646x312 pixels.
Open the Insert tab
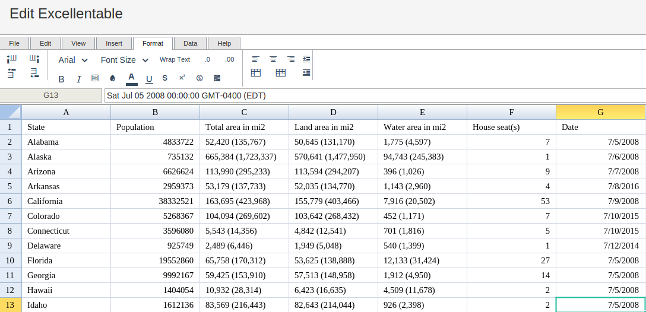[x=114, y=43]
